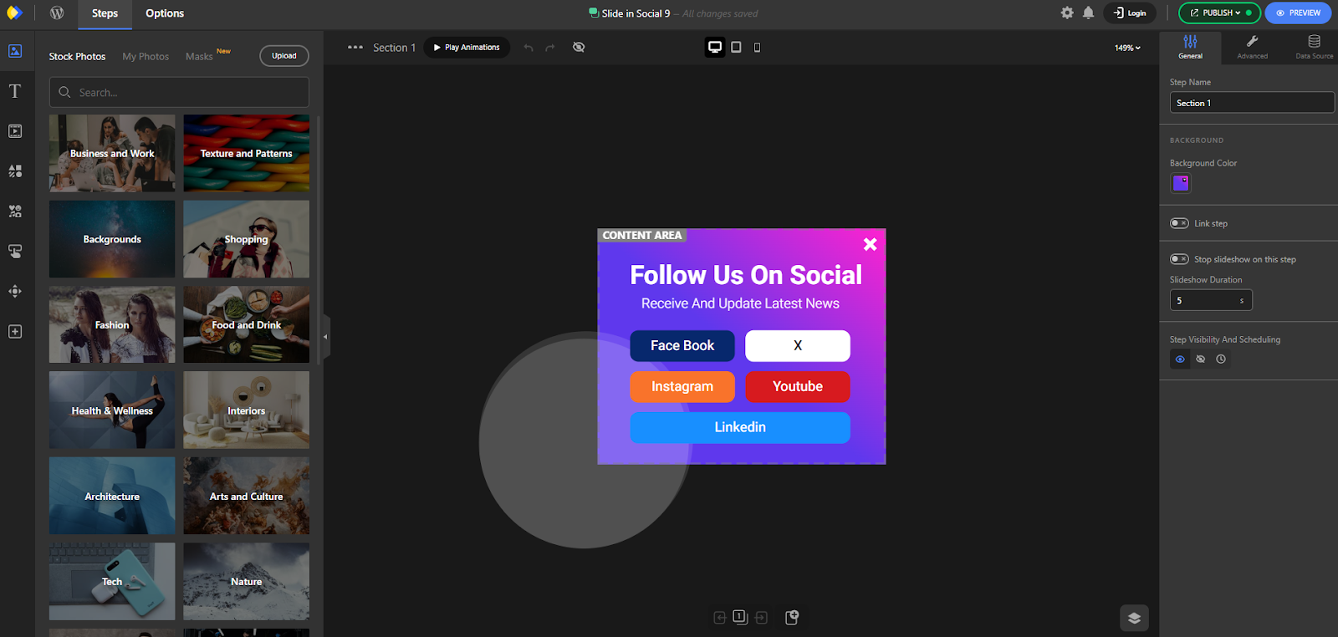Click the WordPress logo icon

57,13
